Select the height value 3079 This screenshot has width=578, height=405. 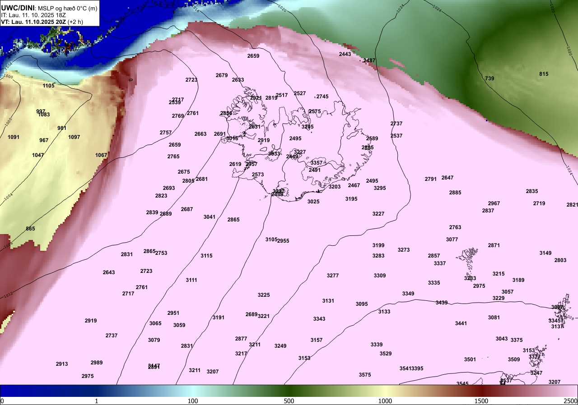click(154, 340)
